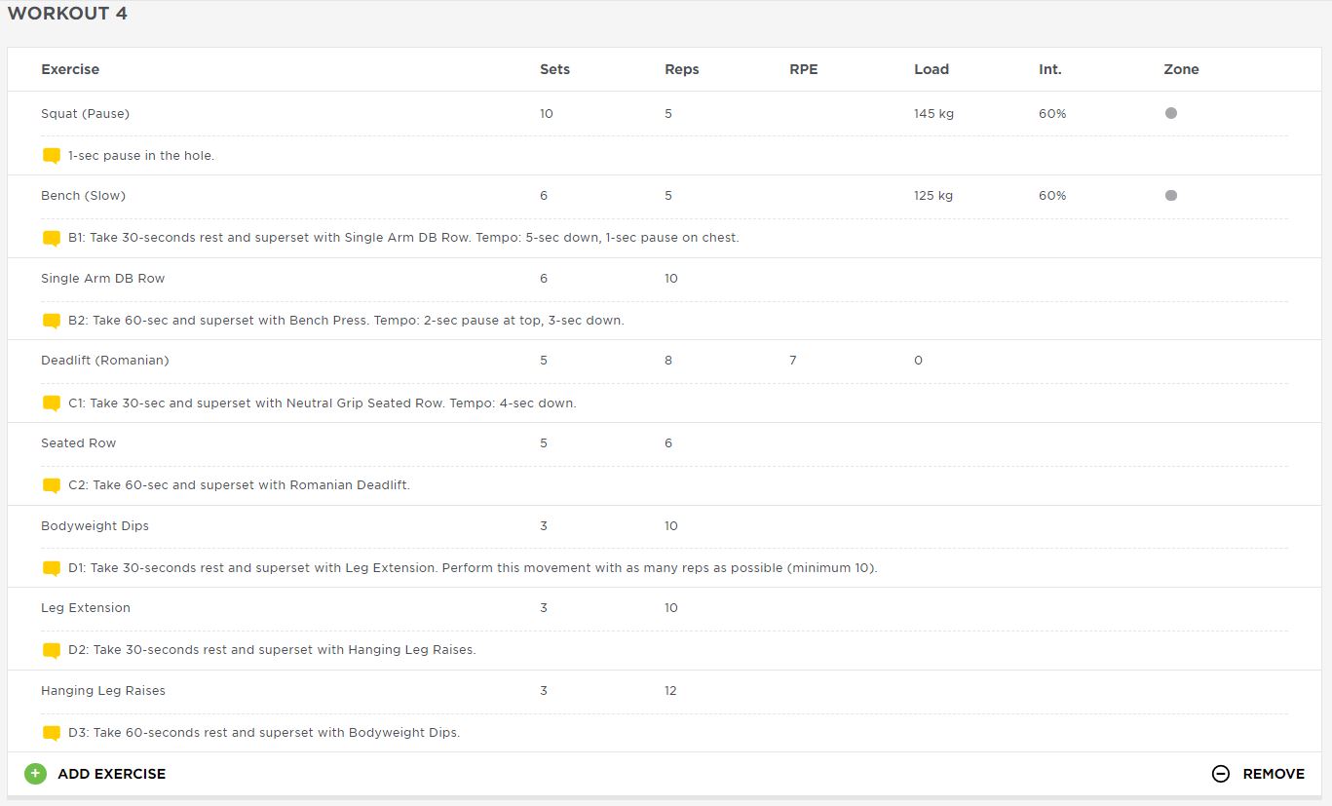This screenshot has width=1332, height=806.
Task: Click the Load column header
Action: coord(932,69)
